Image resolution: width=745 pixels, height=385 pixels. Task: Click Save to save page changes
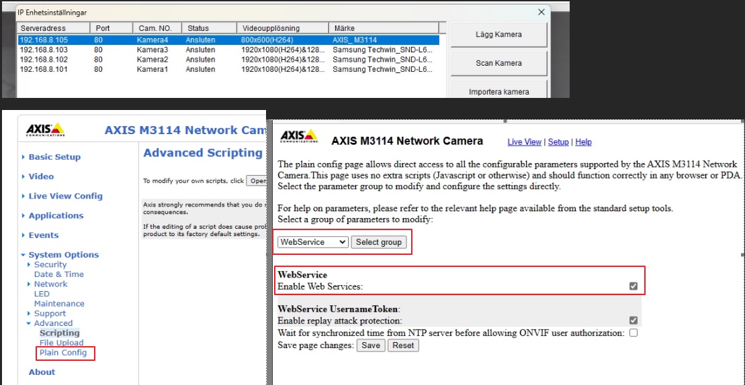pos(371,345)
